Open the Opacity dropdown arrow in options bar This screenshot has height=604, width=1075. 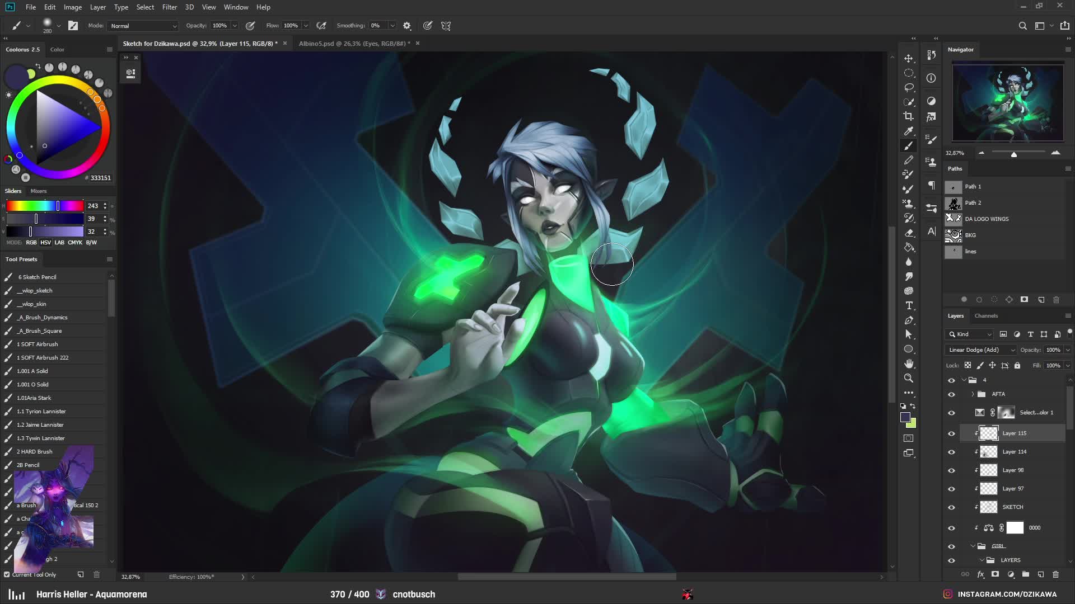click(x=235, y=26)
